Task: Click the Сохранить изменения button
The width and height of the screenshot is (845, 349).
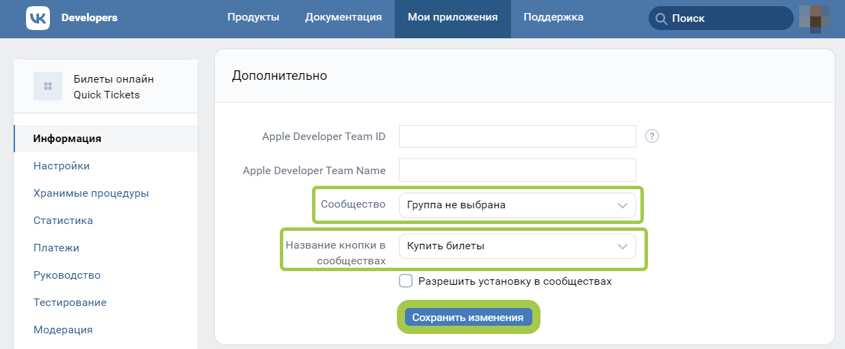Action: point(468,318)
